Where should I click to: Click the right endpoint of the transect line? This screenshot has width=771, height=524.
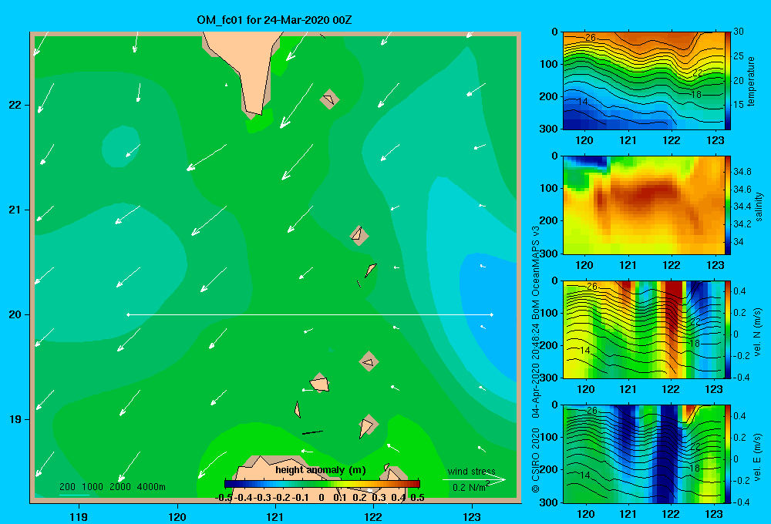[492, 314]
